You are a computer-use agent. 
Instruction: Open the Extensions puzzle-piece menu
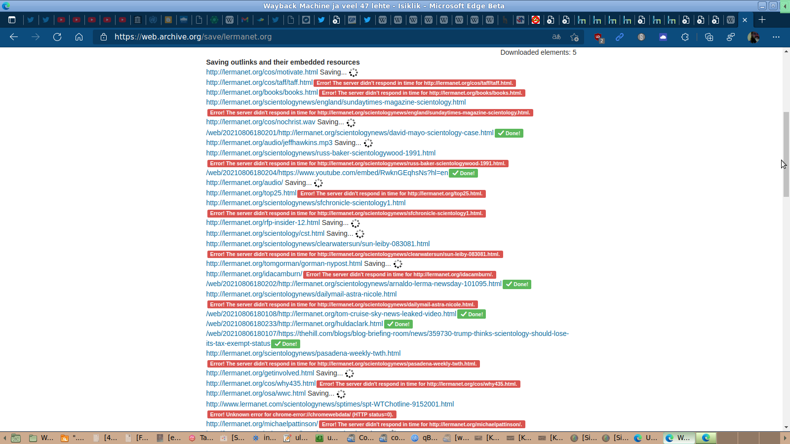(685, 37)
